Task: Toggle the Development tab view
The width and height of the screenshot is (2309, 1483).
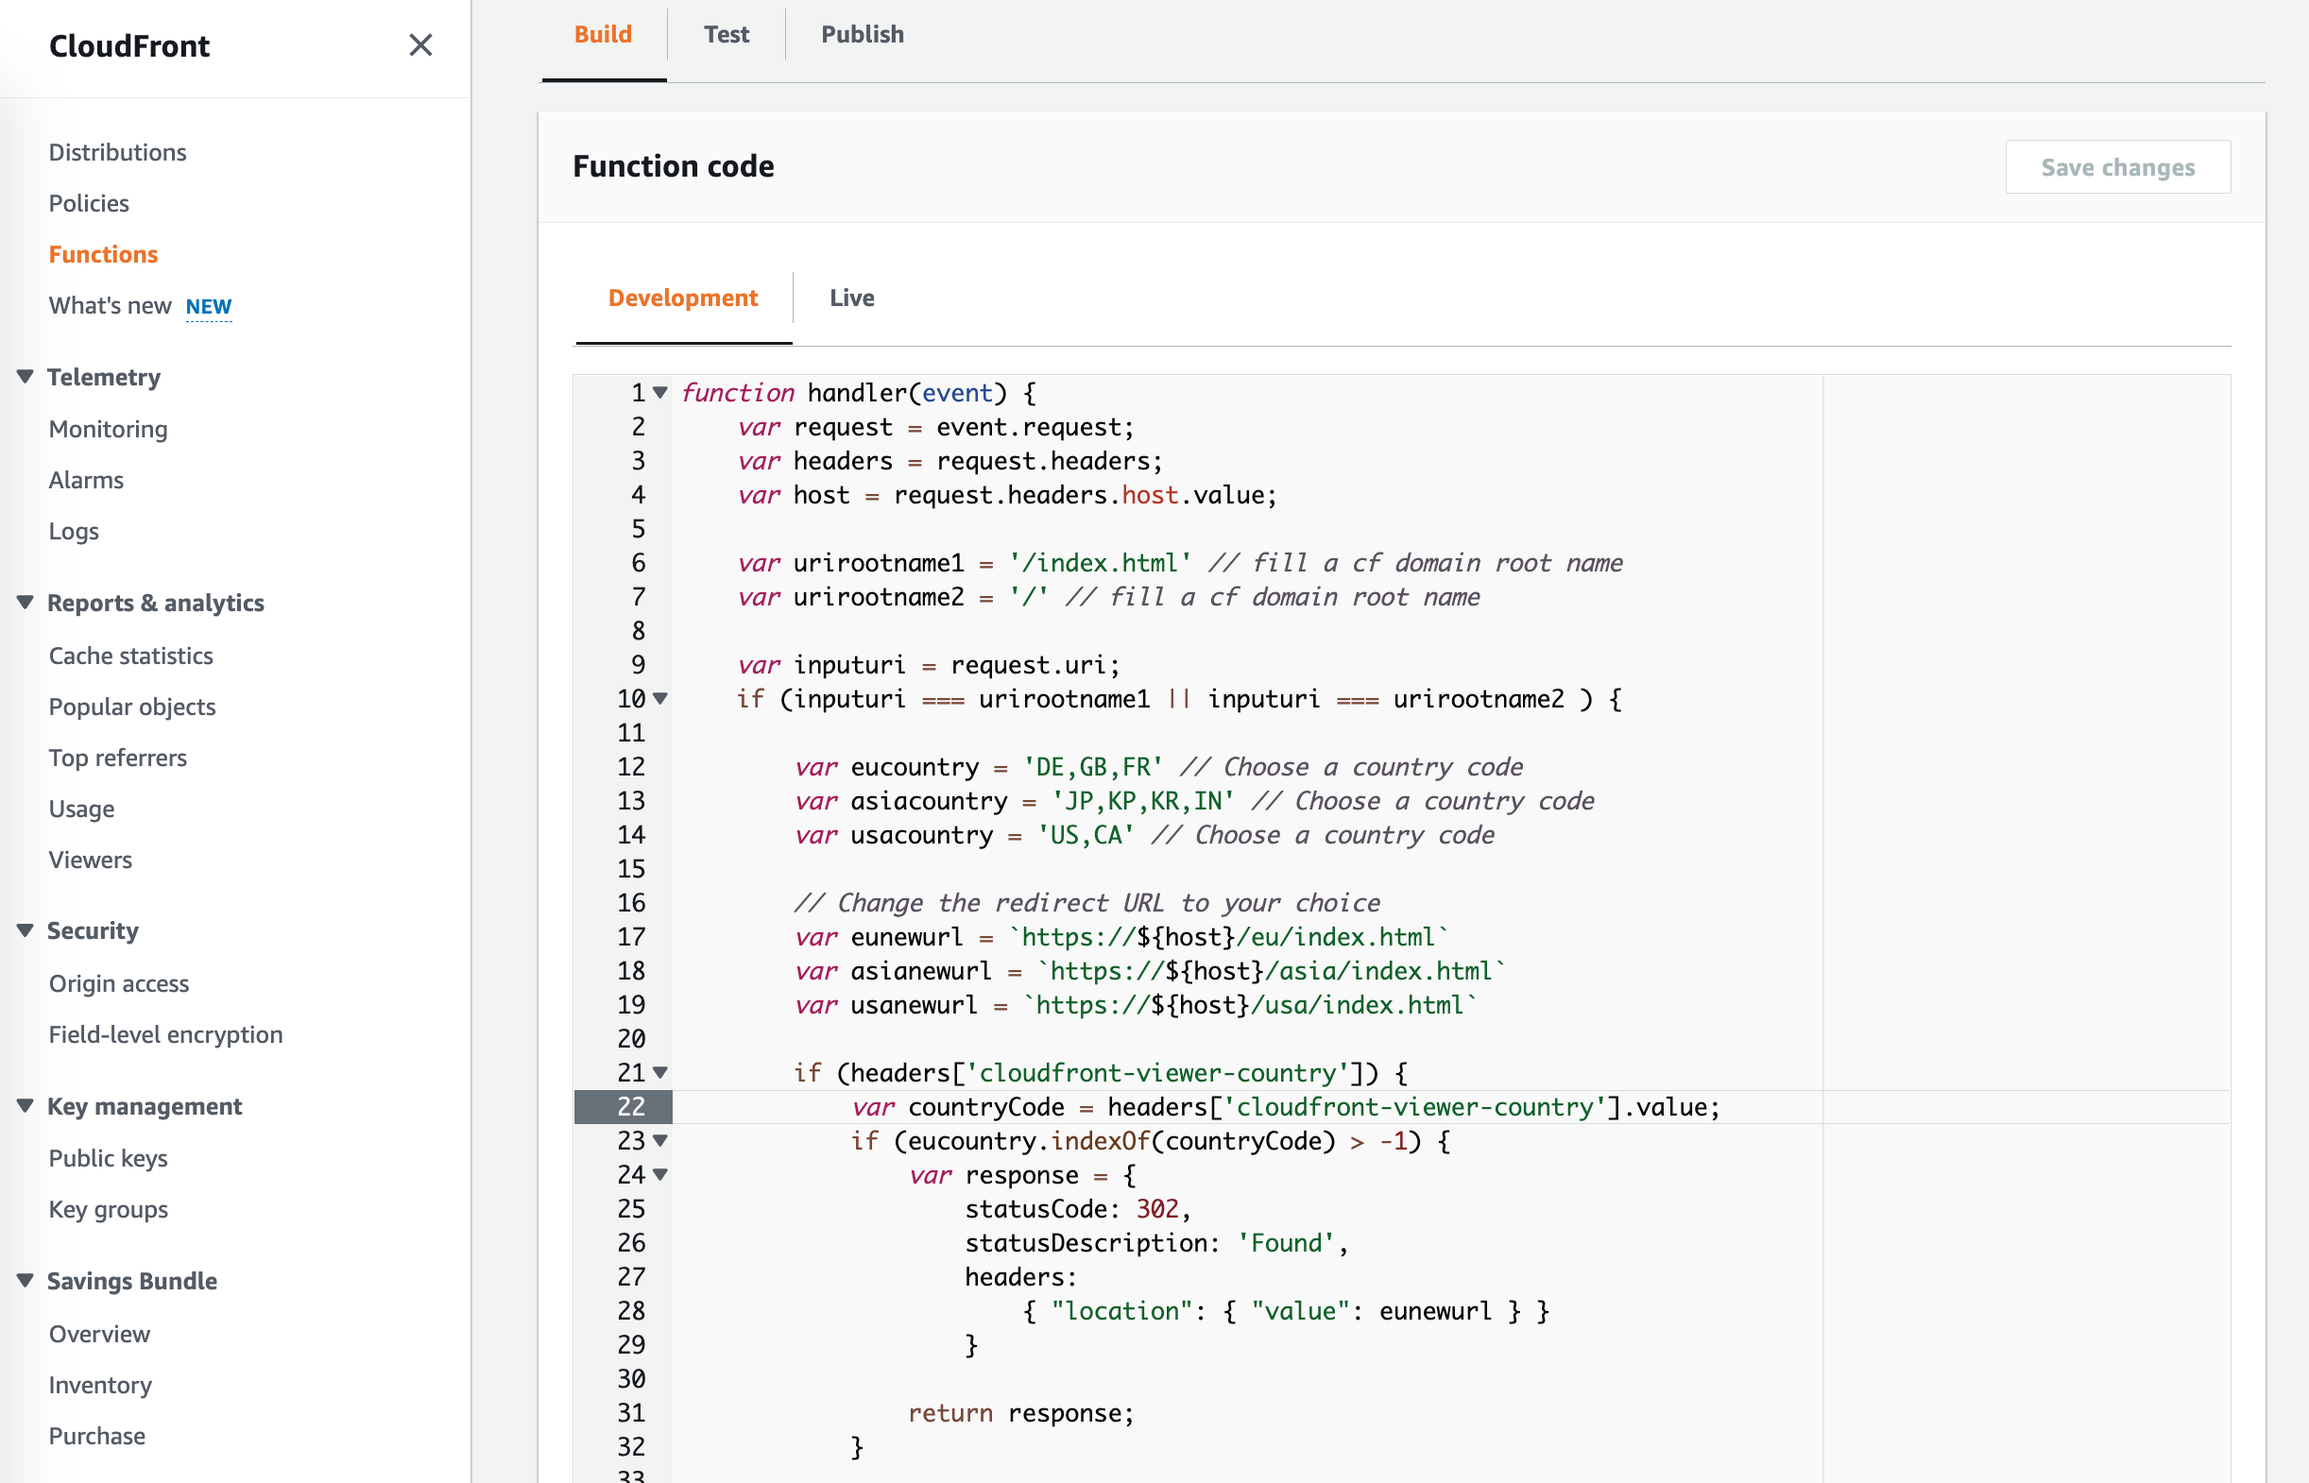Action: click(x=683, y=297)
